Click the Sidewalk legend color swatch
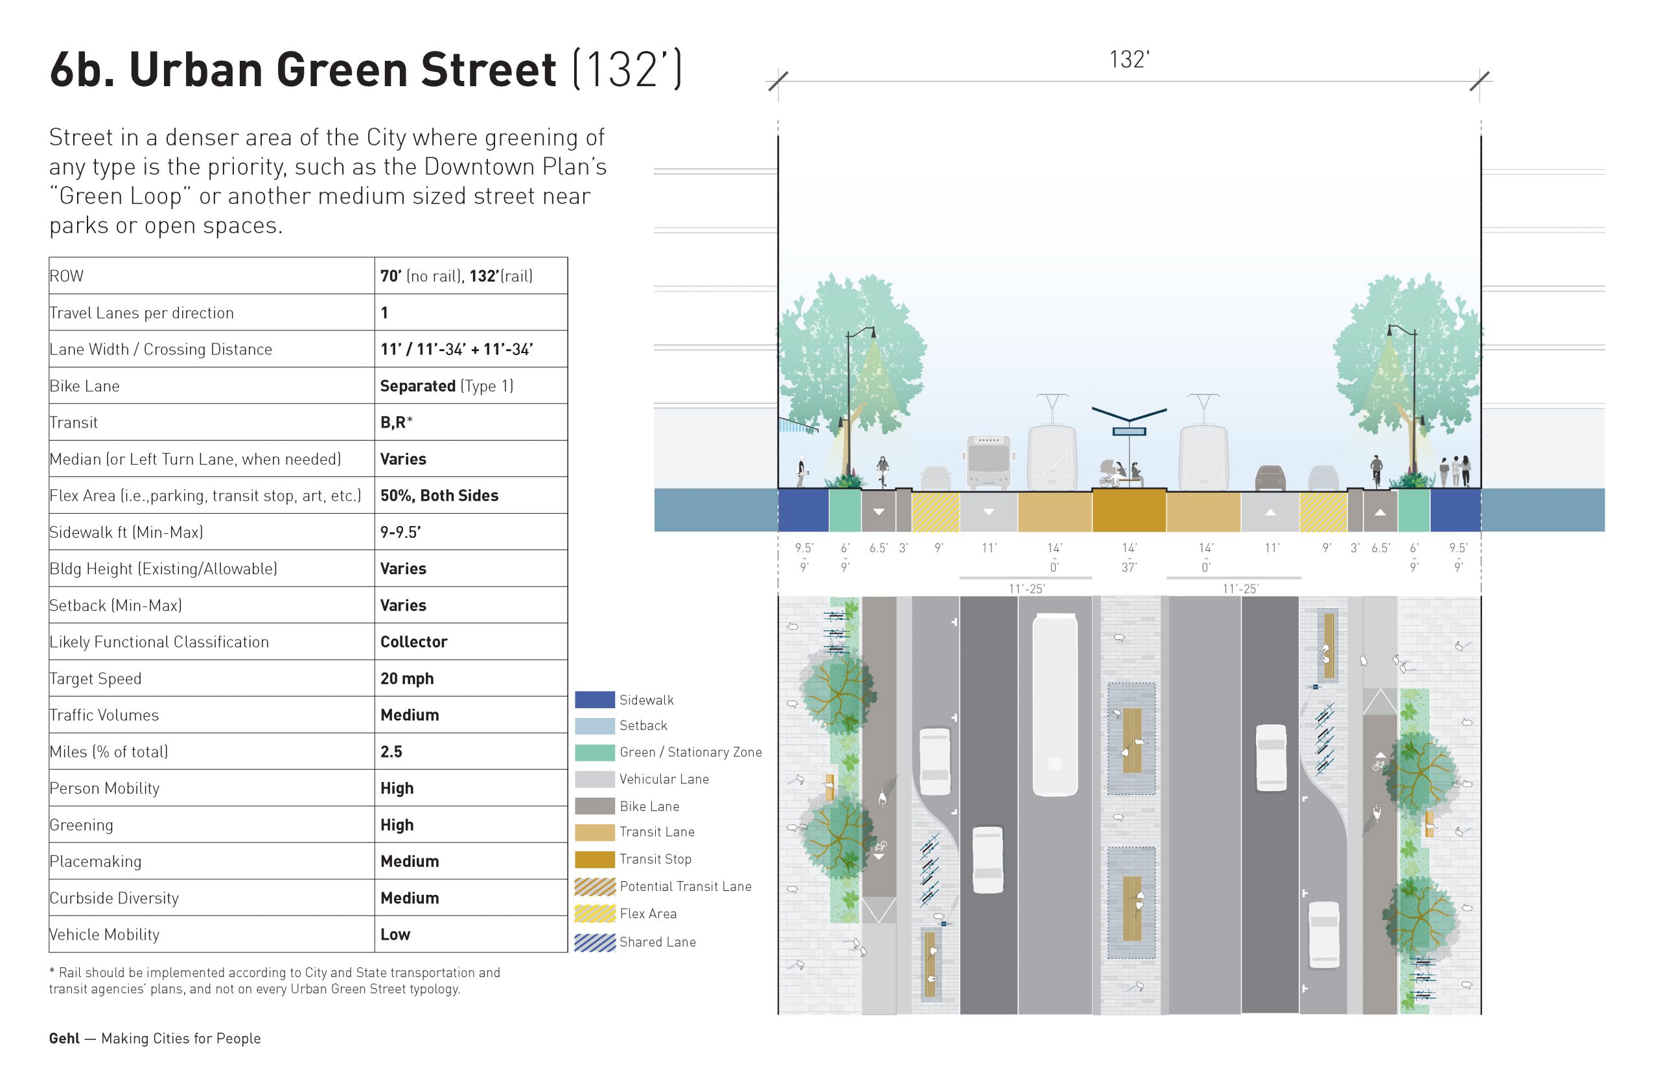Image resolution: width=1659 pixels, height=1073 pixels. pyautogui.click(x=594, y=700)
